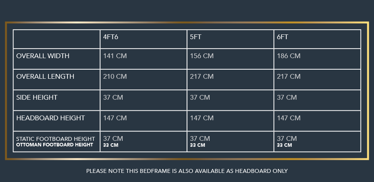The height and width of the screenshot is (182, 374).
Task: Select the 5FT 217 CM length cell
Action: tap(202, 76)
